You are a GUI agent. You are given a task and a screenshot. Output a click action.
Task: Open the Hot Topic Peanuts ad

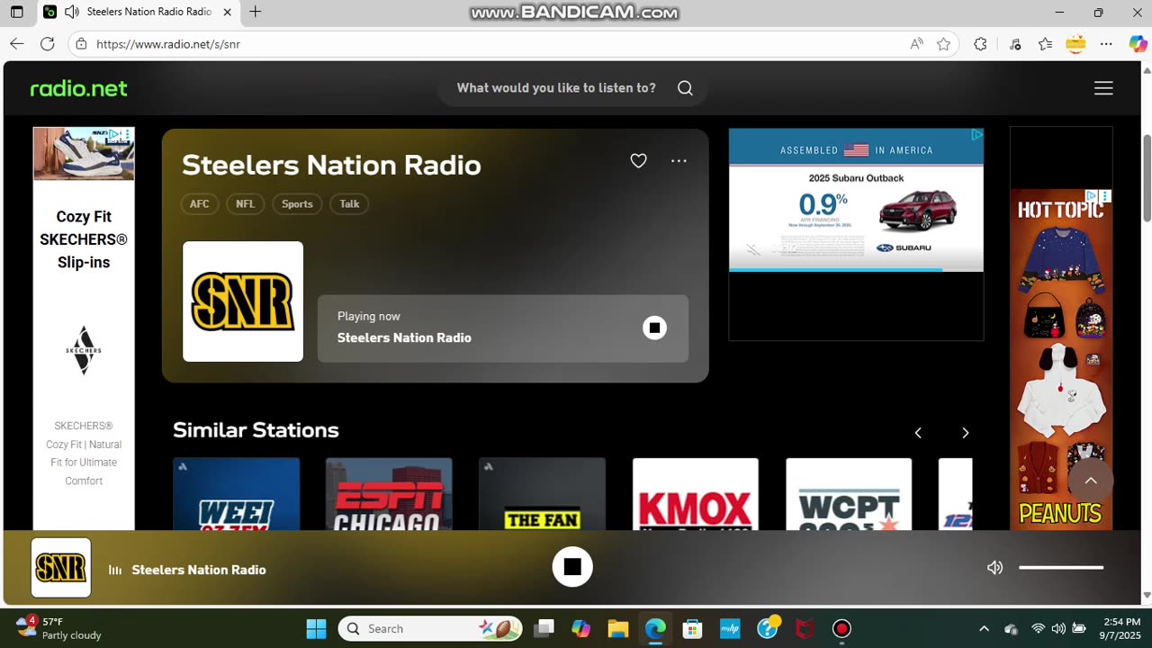(1061, 359)
